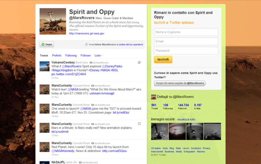This screenshot has width=261, height=164.
Task: Click retweet icon on Mars in a Minute tweet
Action: (x=93, y=124)
